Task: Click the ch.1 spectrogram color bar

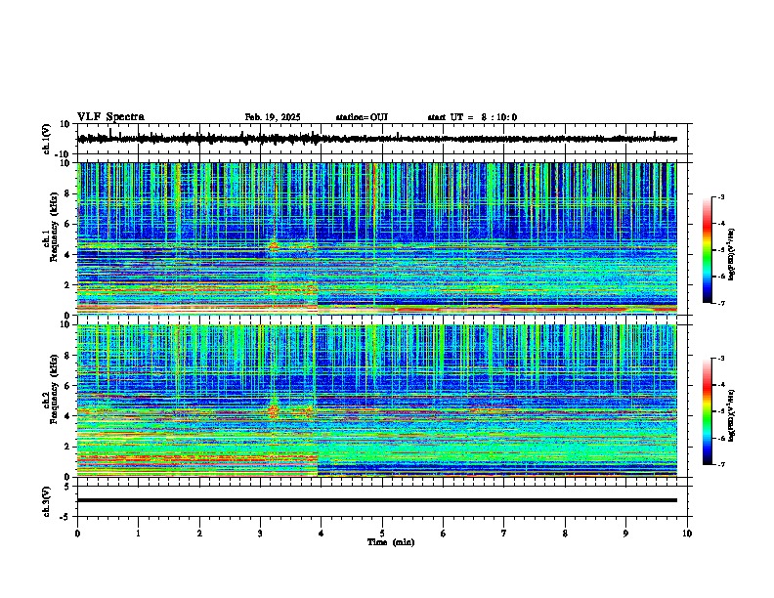Action: (708, 250)
